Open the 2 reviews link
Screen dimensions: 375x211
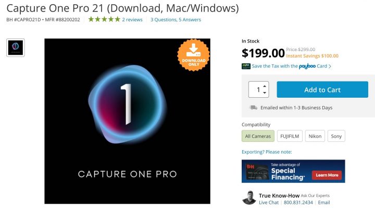click(132, 20)
